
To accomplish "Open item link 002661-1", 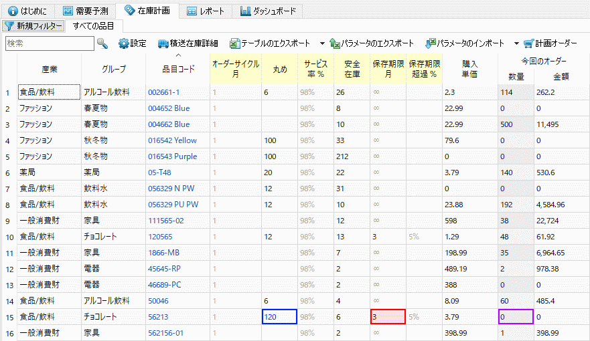I will [x=163, y=92].
